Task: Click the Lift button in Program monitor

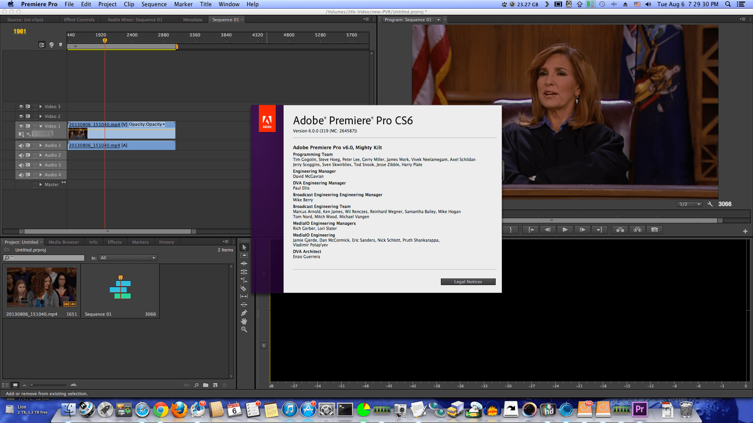Action: [x=620, y=230]
